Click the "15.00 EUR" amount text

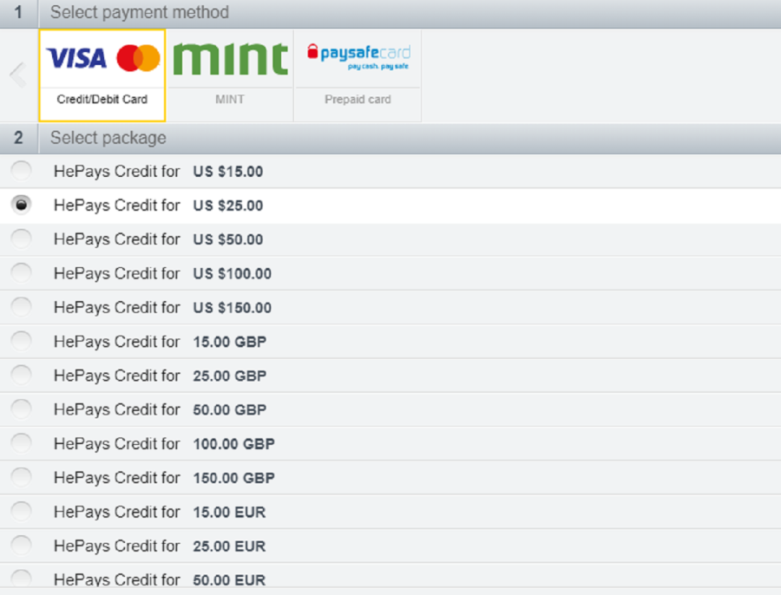click(229, 512)
